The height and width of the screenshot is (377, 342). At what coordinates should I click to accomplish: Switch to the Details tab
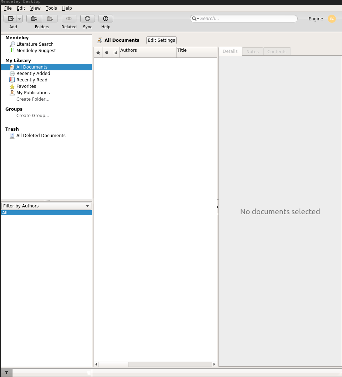pyautogui.click(x=230, y=51)
